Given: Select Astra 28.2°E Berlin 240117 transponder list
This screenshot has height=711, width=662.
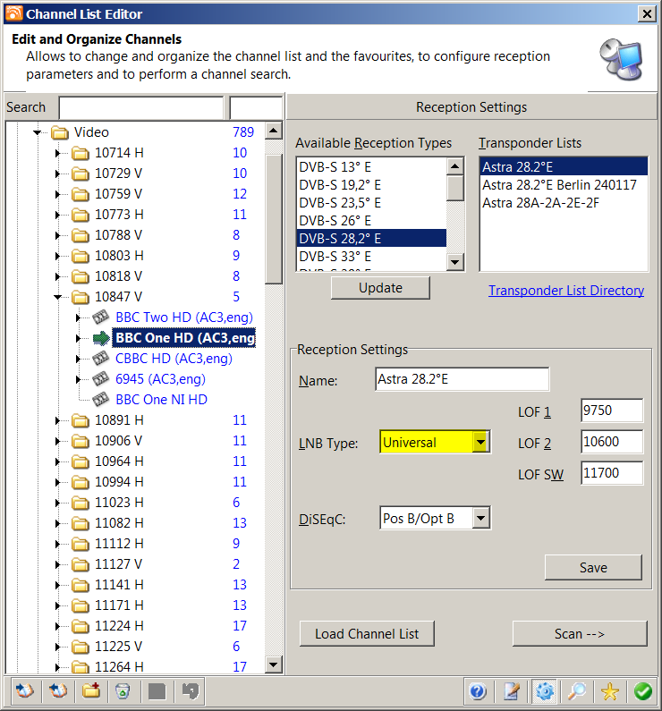Looking at the screenshot, I should pyautogui.click(x=559, y=184).
